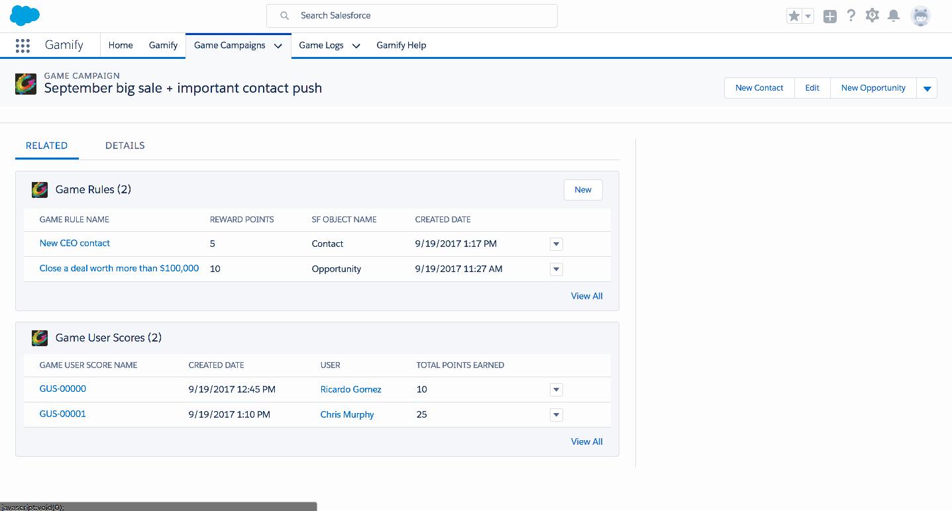Click the Search Salesforce field
This screenshot has width=952, height=511.
click(412, 16)
